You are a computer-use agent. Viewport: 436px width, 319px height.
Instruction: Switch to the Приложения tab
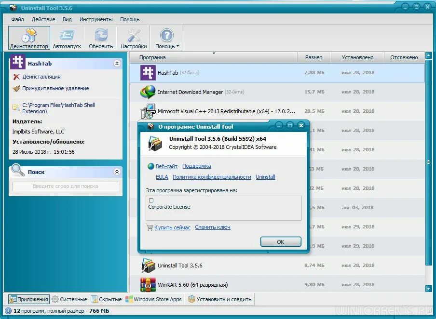(29, 299)
